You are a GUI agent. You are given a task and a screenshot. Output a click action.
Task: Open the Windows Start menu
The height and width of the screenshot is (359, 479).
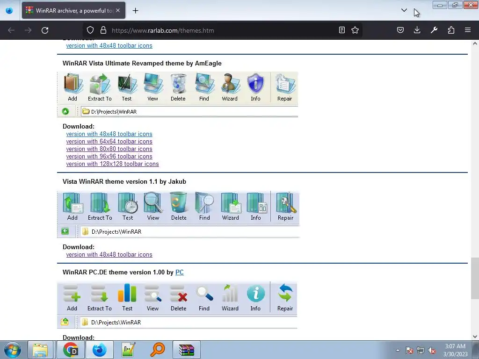coord(13,350)
